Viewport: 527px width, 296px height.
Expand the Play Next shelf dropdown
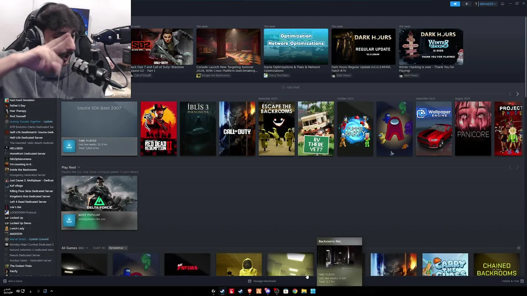(x=71, y=167)
